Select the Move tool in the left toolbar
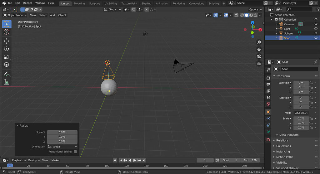This screenshot has width=320, height=174. [x=6, y=41]
